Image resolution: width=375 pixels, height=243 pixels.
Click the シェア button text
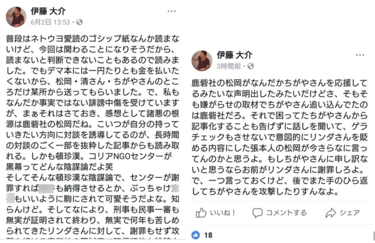349,213
